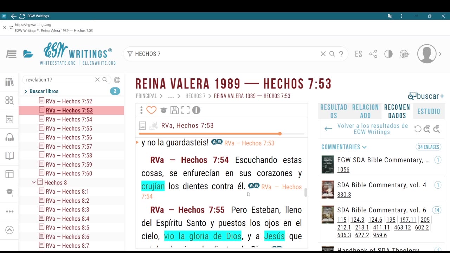Open the study graduation cap sidebar icon

[x=9, y=192]
